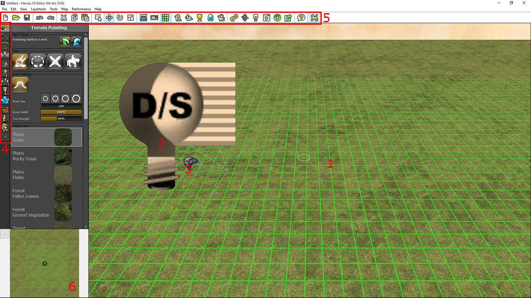This screenshot has height=298, width=531.
Task: Activate the selection cursor tool
Action: pyautogui.click(x=98, y=18)
